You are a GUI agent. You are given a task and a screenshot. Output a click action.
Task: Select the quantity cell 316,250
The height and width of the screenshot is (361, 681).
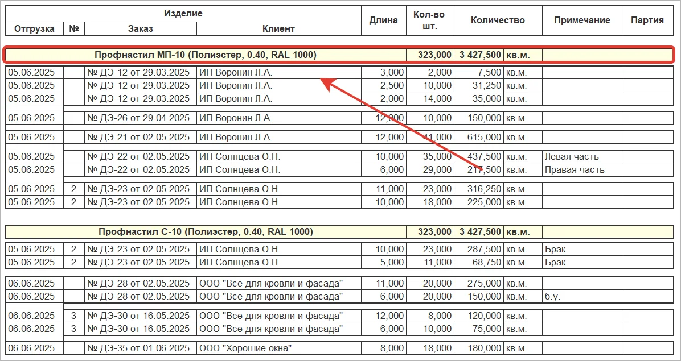(x=479, y=189)
